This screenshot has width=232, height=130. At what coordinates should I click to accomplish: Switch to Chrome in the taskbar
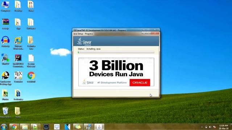(x=14, y=127)
